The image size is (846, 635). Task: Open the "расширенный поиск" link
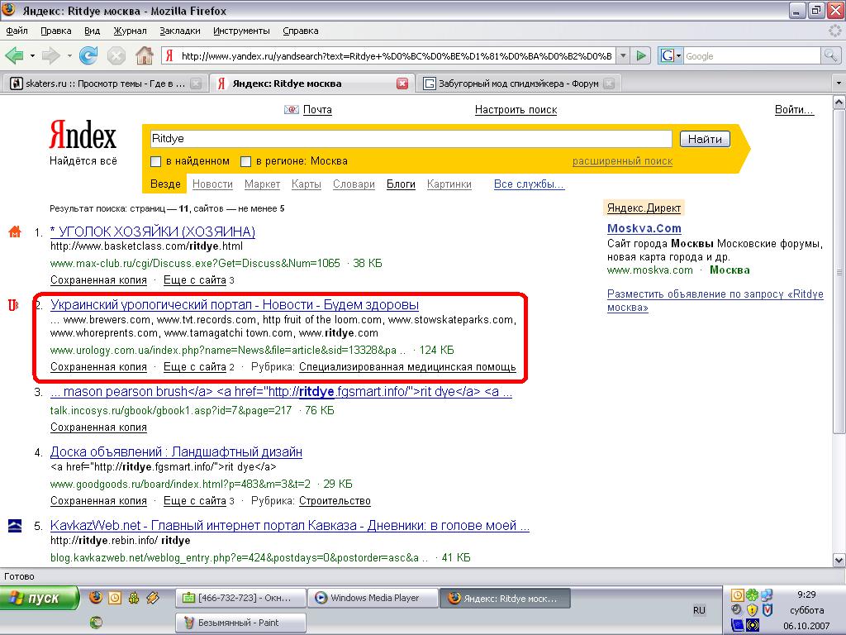point(622,161)
